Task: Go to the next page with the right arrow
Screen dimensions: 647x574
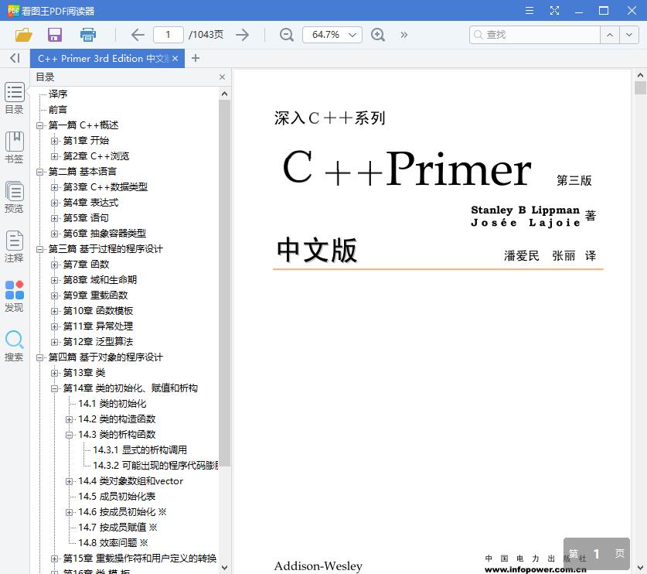Action: [x=243, y=35]
